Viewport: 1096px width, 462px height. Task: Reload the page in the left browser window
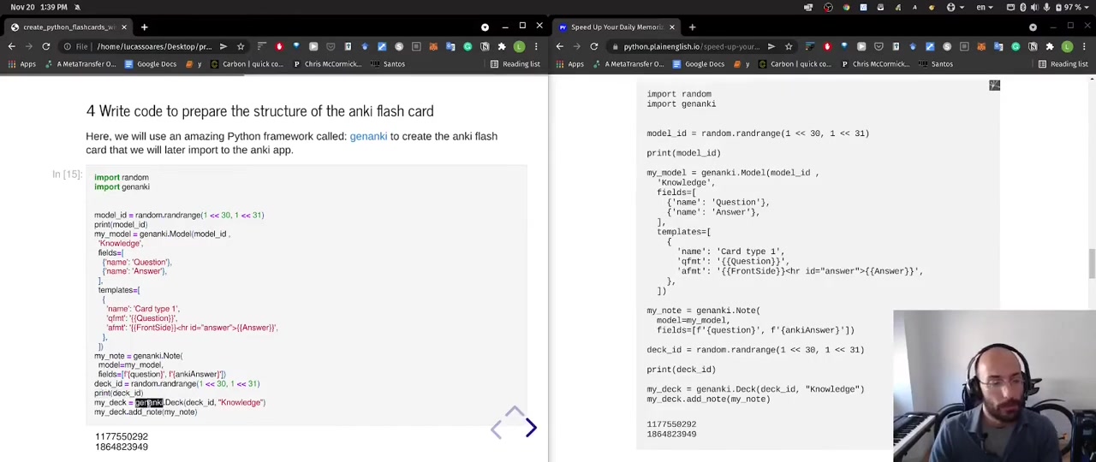(46, 46)
